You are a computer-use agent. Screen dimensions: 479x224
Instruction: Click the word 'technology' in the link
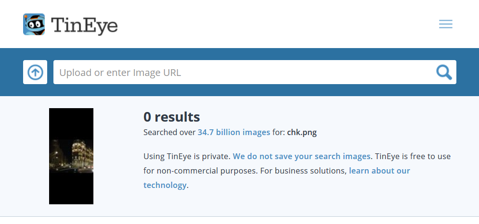pyautogui.click(x=165, y=185)
